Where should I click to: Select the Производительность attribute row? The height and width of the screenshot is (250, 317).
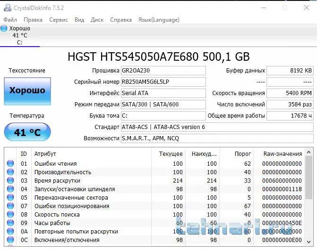point(154,172)
